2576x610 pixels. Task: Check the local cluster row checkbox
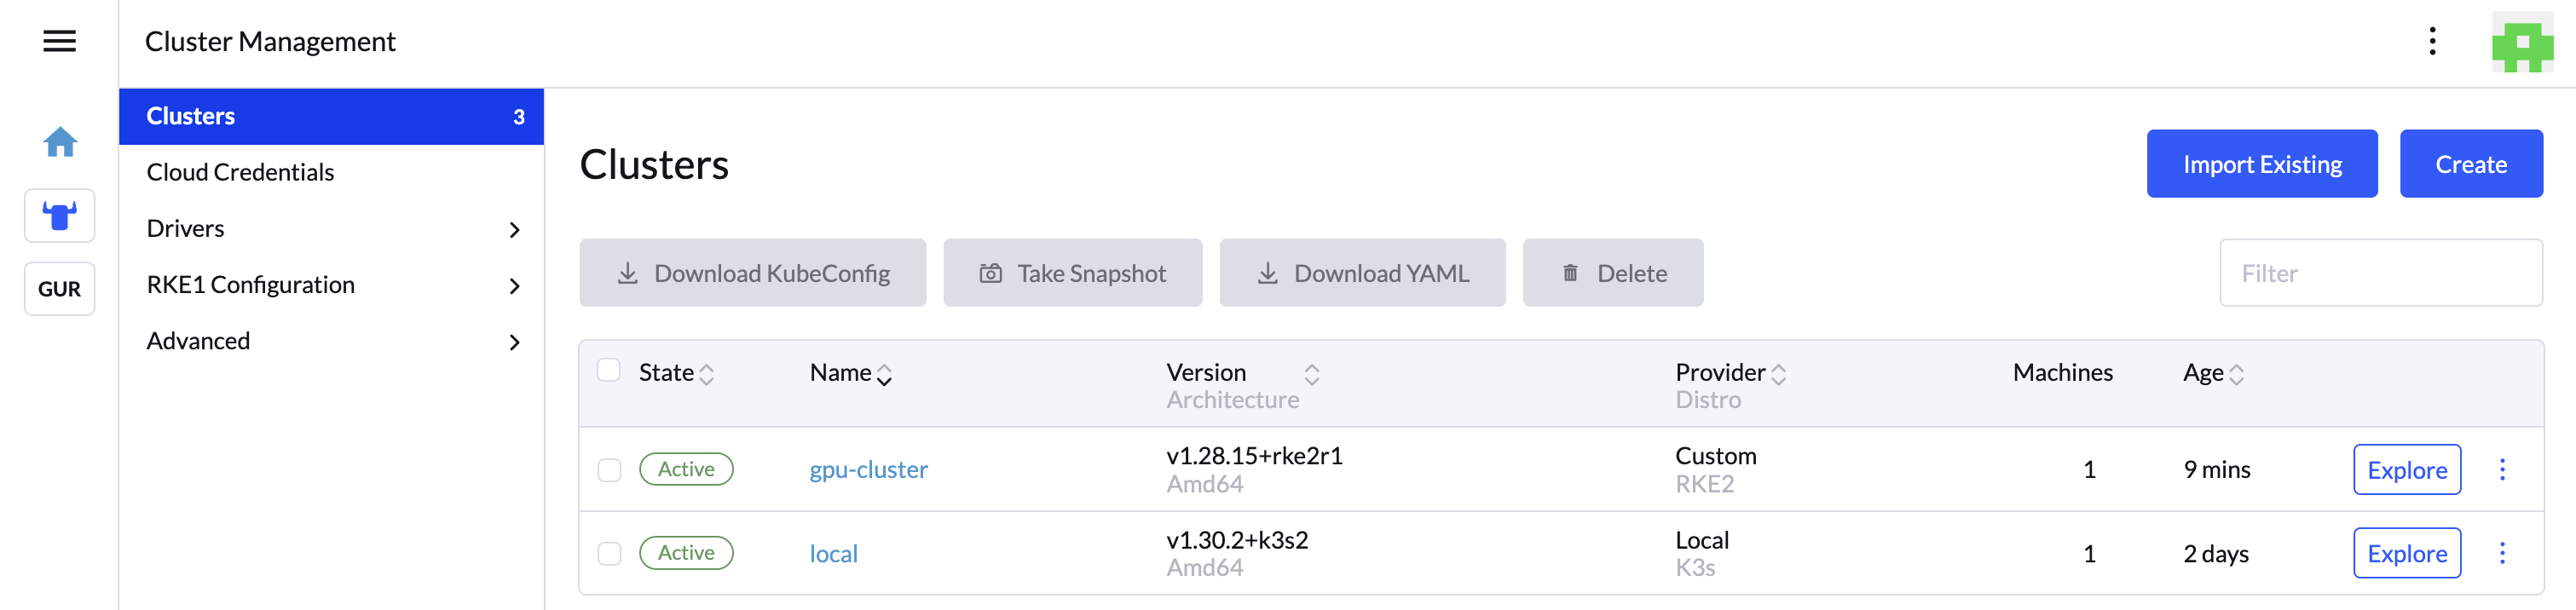(x=609, y=554)
